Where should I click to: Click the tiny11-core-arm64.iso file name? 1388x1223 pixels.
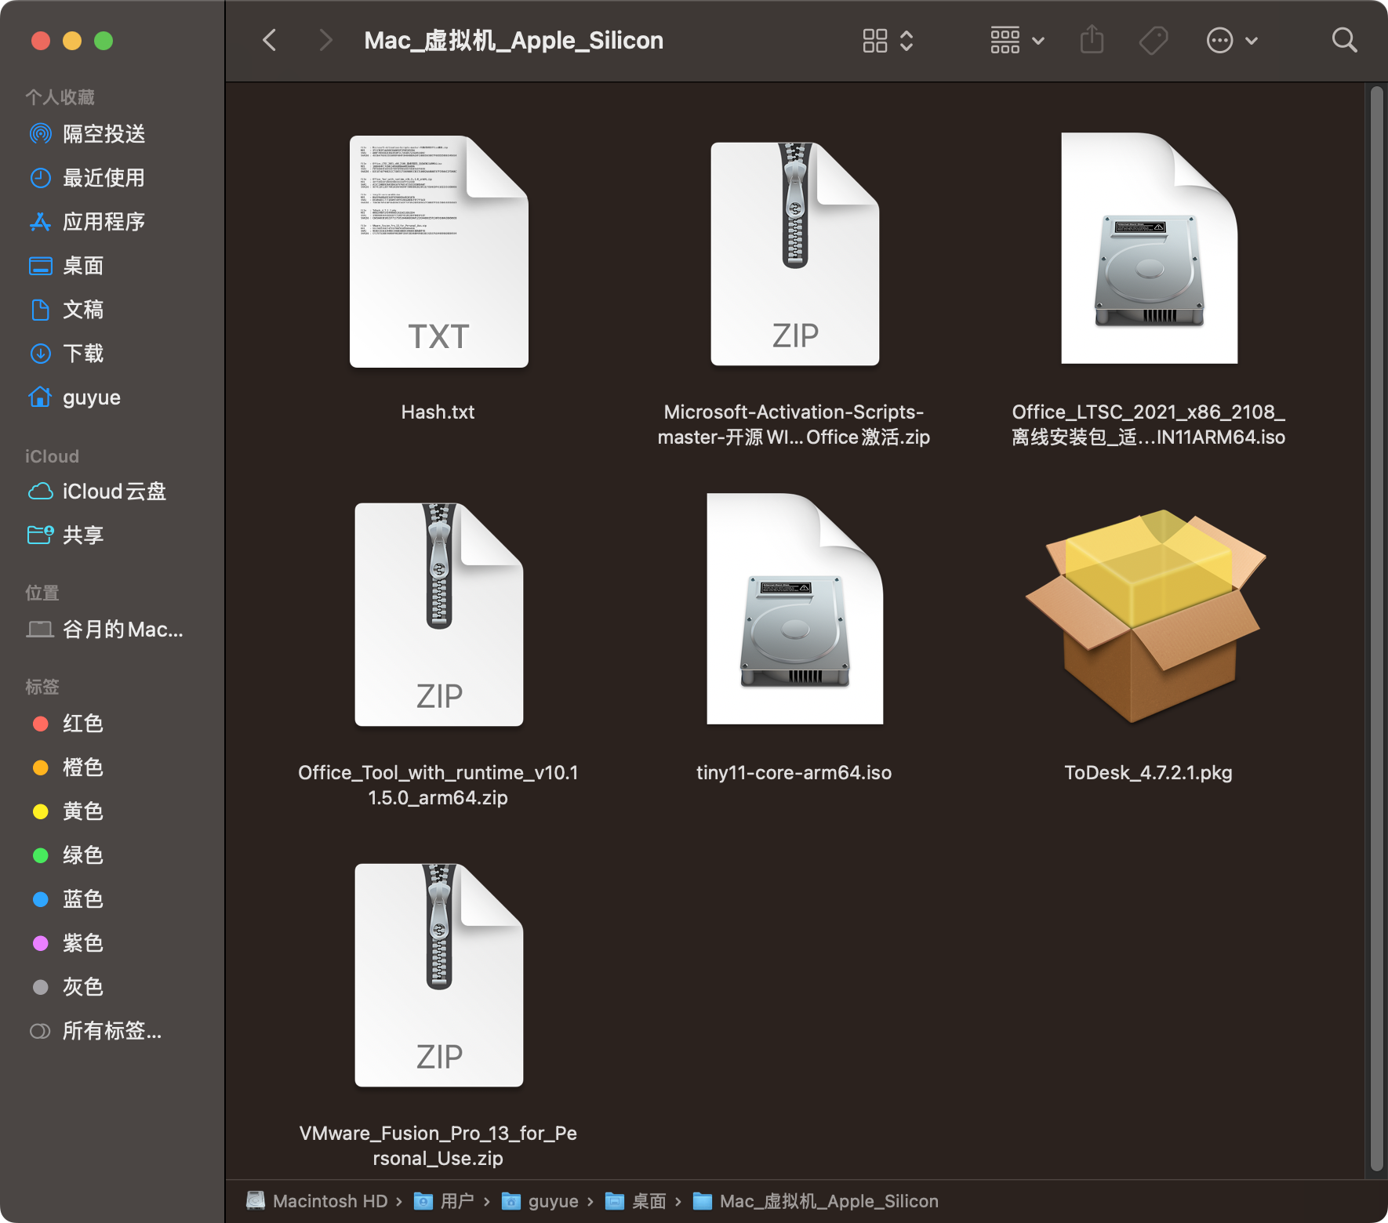coord(794,772)
